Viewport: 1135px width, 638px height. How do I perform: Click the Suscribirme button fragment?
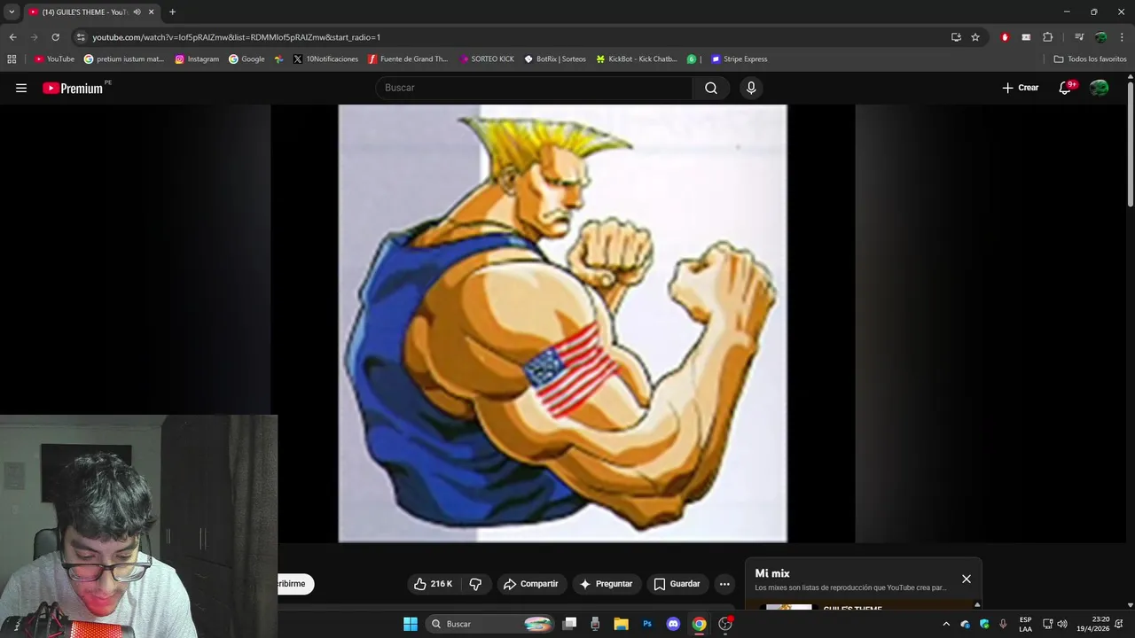point(295,584)
